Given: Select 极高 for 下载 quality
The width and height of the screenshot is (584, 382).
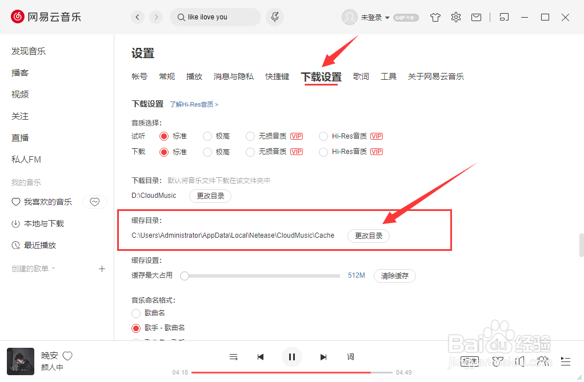Looking at the screenshot, I should coord(207,152).
